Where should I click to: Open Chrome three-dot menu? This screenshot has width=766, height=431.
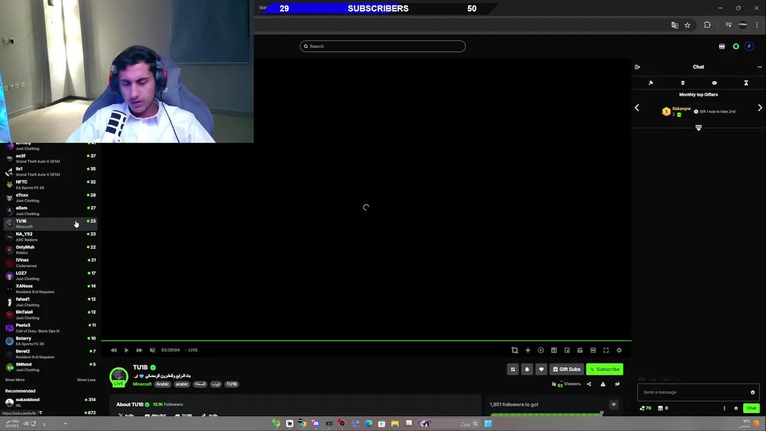coord(757,25)
